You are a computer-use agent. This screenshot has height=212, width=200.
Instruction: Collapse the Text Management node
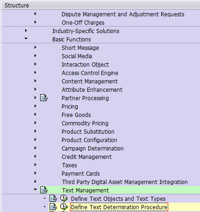pyautogui.click(x=36, y=189)
